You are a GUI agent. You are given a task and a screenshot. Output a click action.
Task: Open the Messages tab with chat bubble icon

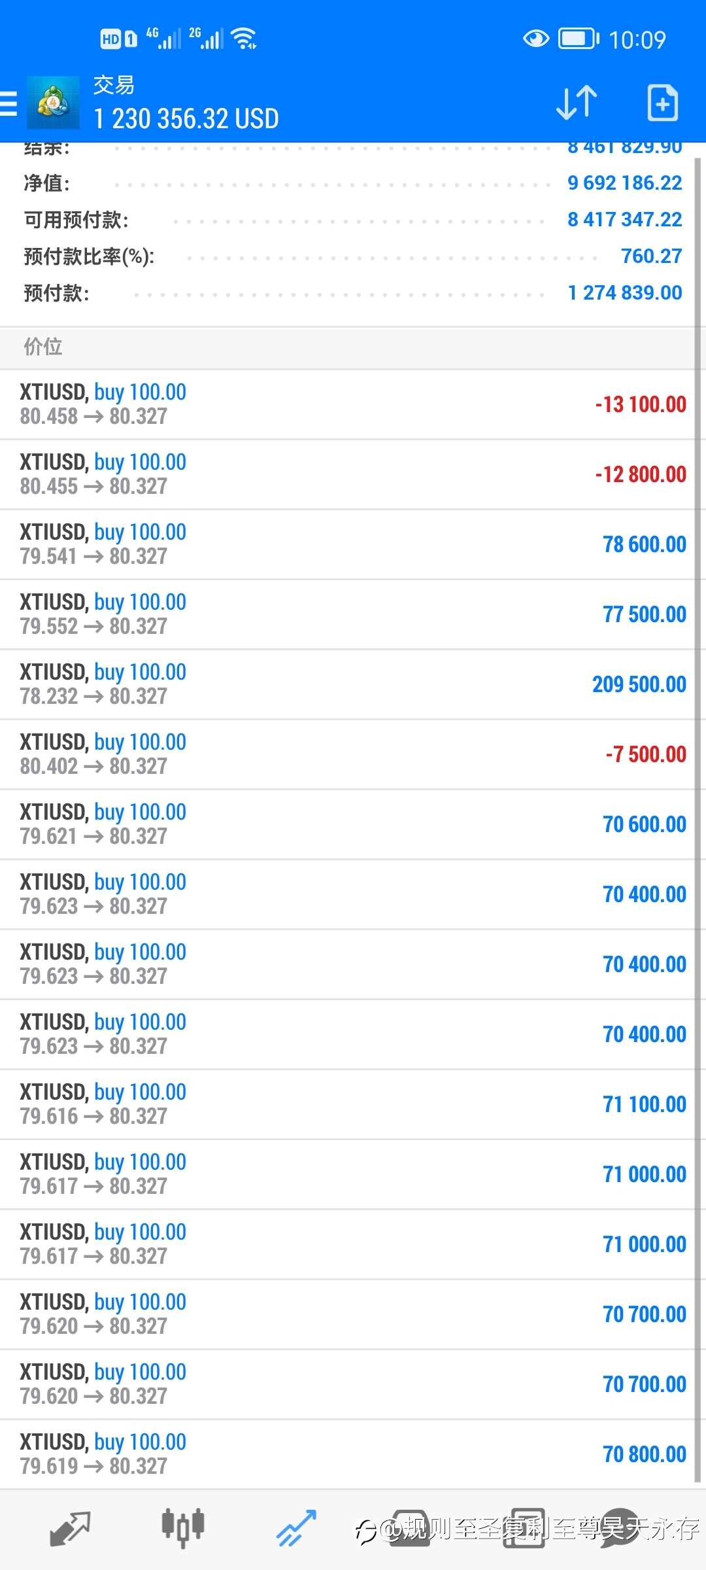[619, 1529]
